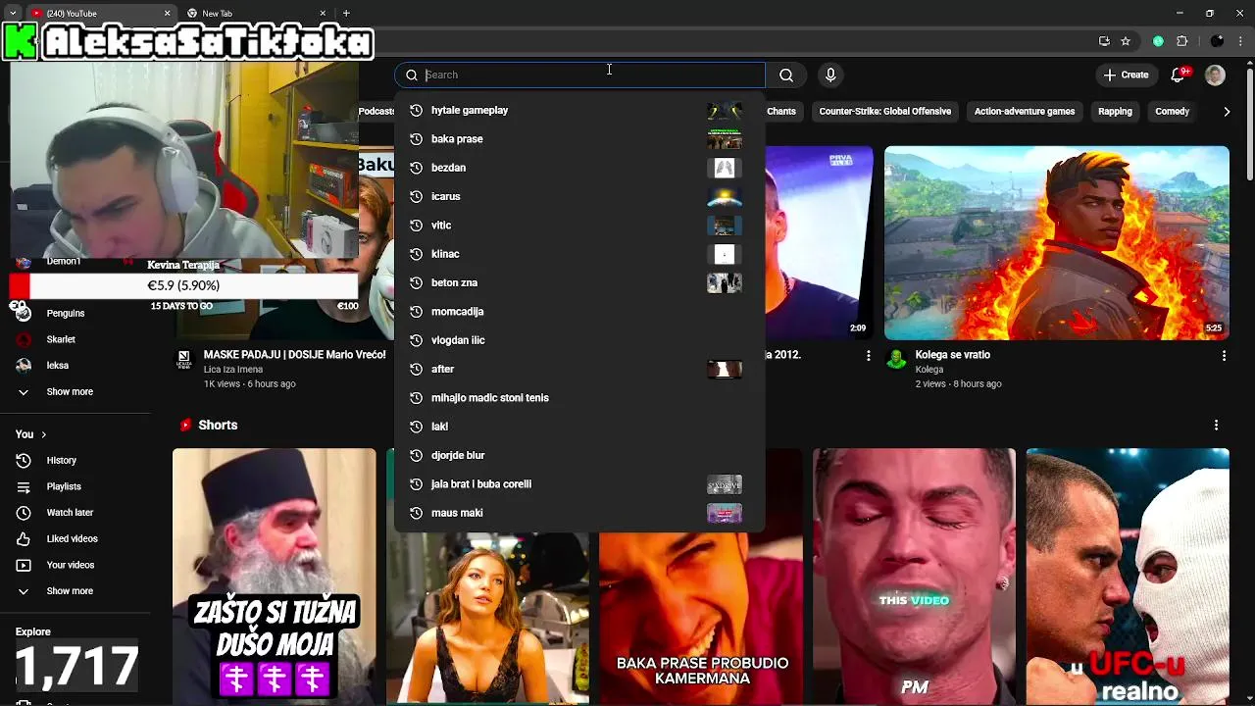Switch to the New Tab browser tab
This screenshot has width=1255, height=706.
[x=257, y=14]
